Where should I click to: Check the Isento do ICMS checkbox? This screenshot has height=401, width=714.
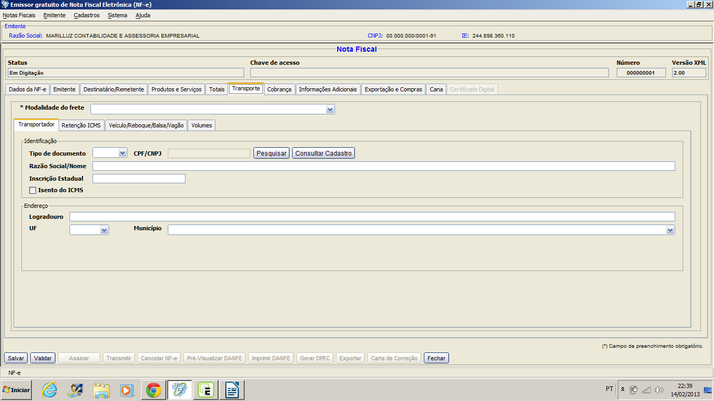point(32,190)
